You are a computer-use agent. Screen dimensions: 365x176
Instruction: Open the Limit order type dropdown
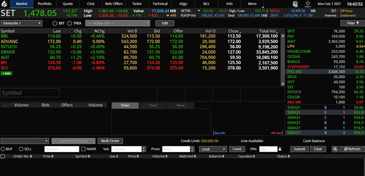click(x=213, y=149)
